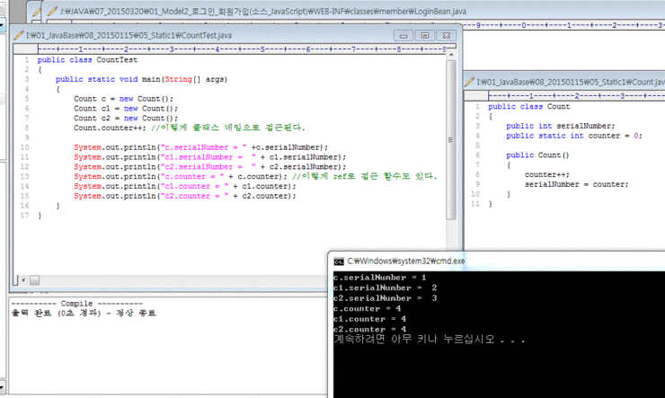Screen dimensions: 665x398
Task: Click the pencil icon of Count.java window
Action: (x=469, y=81)
